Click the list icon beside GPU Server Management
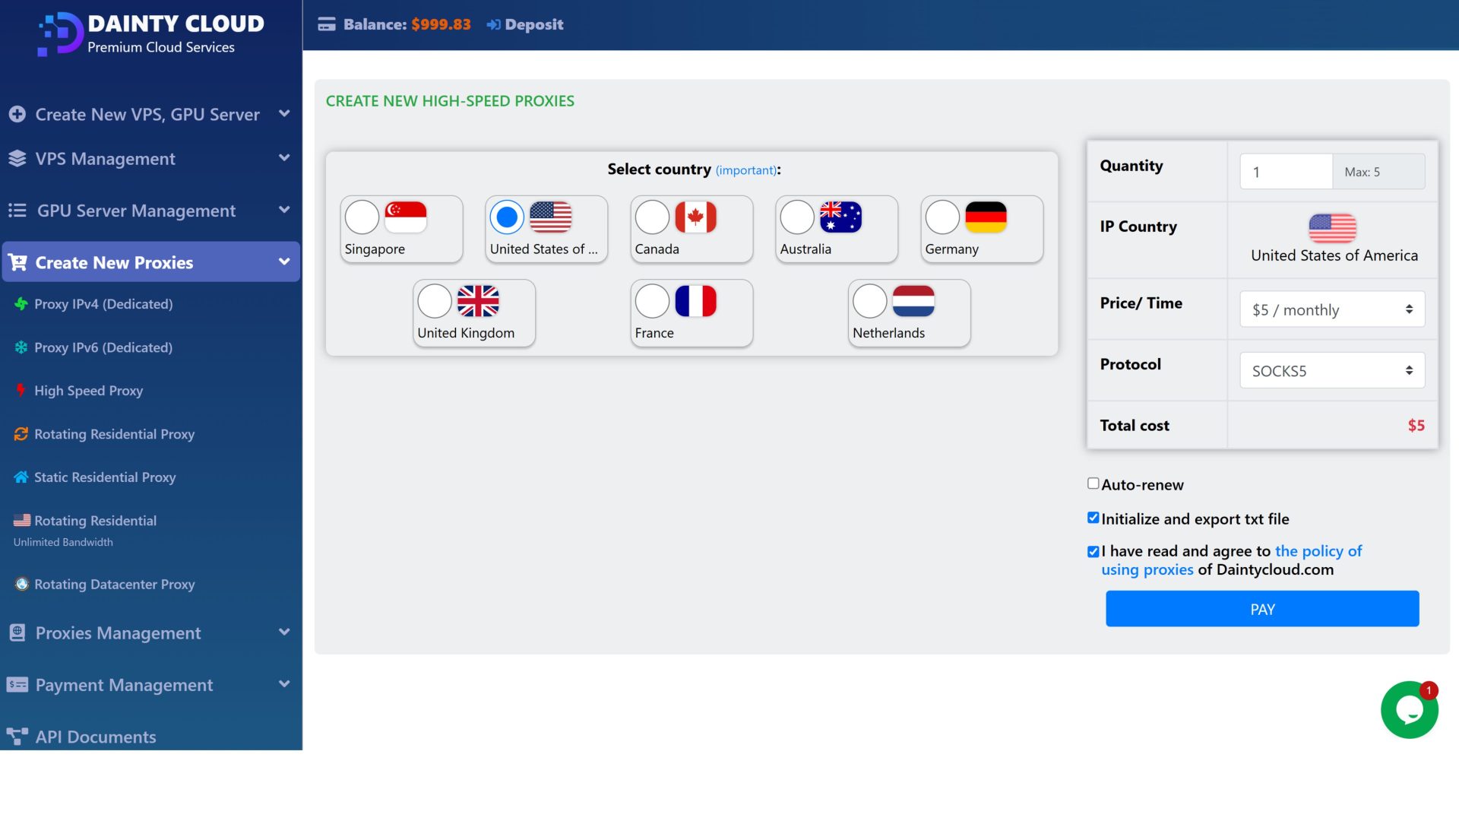Viewport: 1459px width, 821px height. [17, 211]
